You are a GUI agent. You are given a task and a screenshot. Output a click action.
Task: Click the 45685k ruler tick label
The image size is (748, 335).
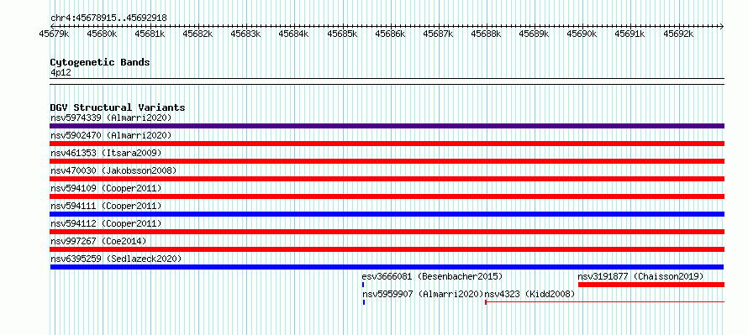coord(342,34)
